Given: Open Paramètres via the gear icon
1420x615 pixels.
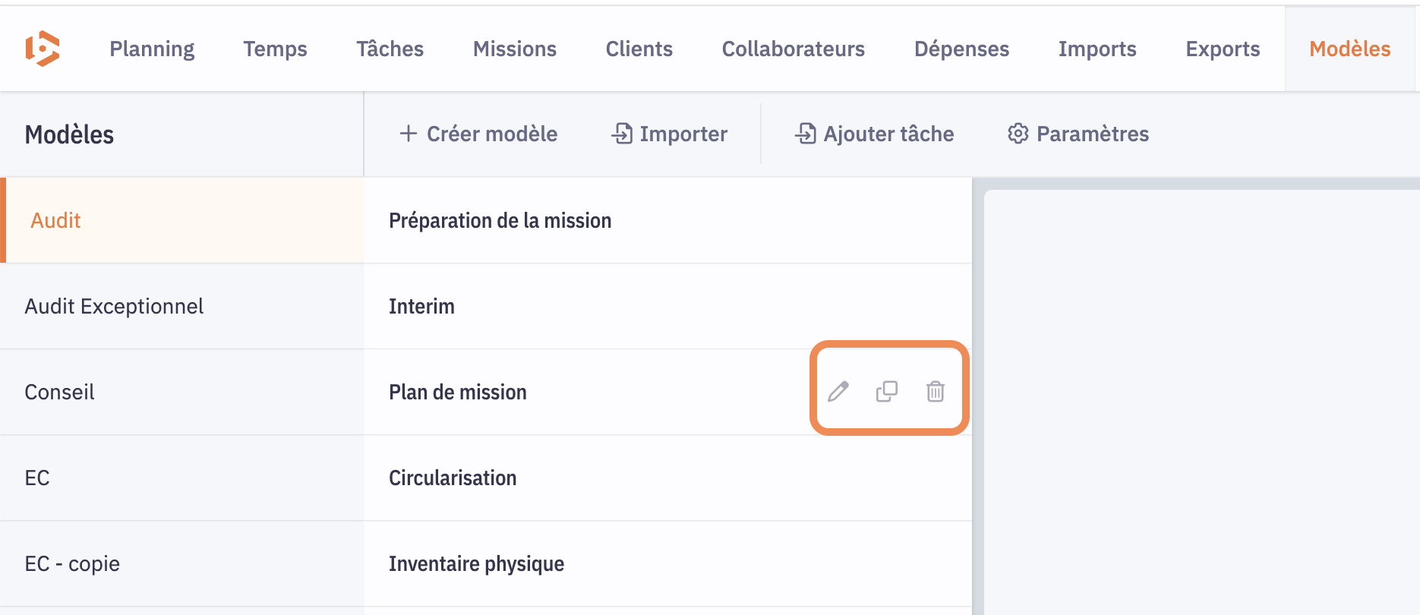Looking at the screenshot, I should pos(1018,134).
